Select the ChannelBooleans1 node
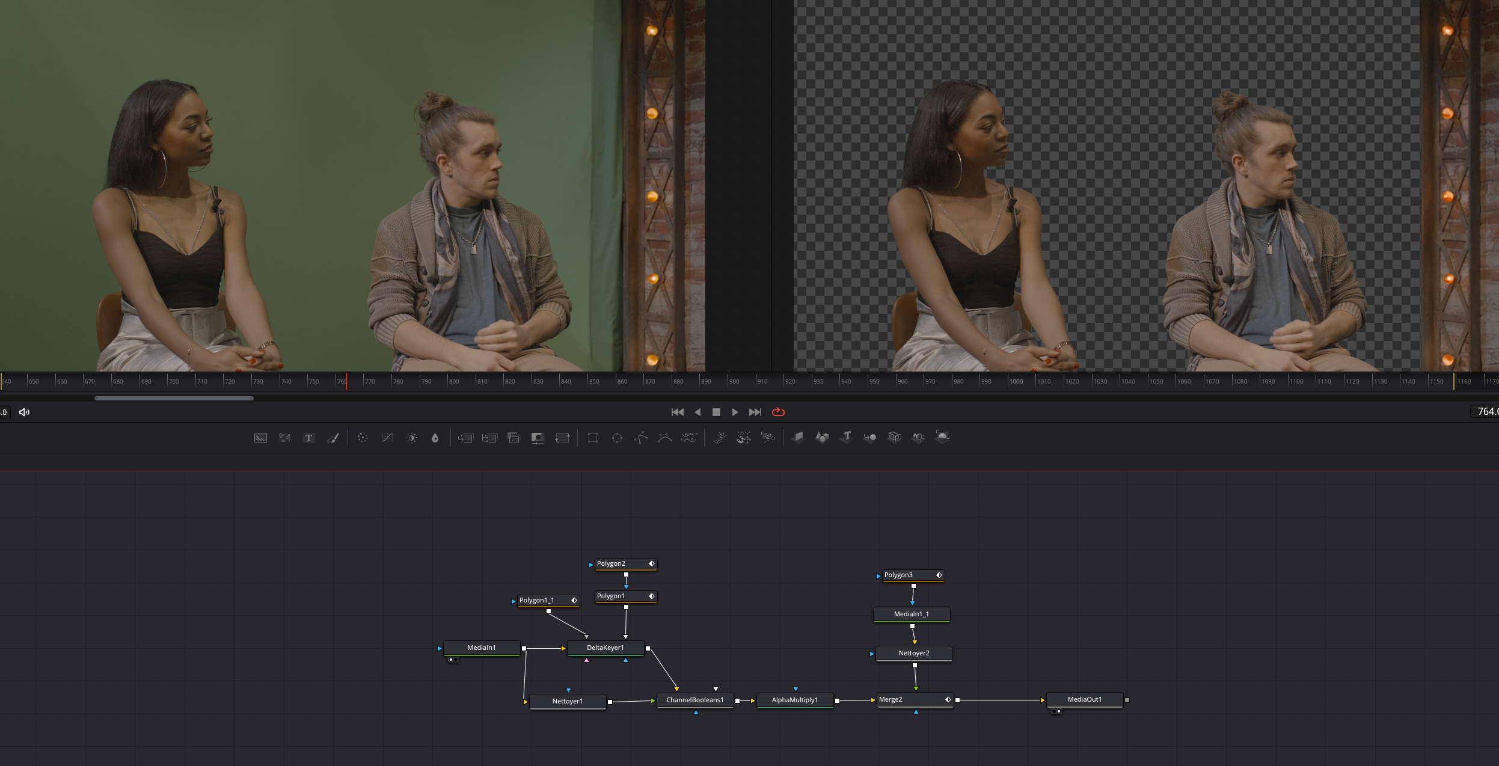Viewport: 1499px width, 766px height. click(694, 700)
